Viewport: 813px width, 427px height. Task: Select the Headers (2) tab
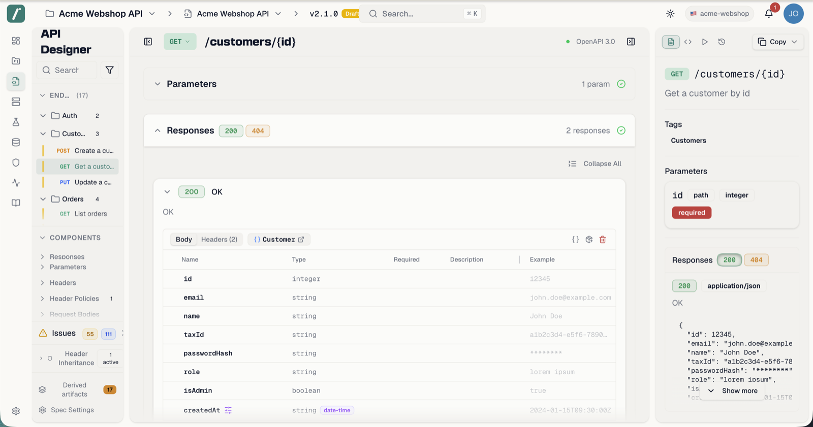219,240
